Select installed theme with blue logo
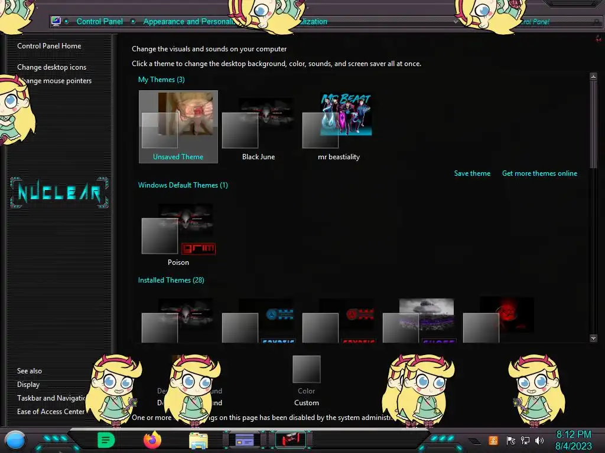Viewport: 605px width, 453px height. pos(258,320)
